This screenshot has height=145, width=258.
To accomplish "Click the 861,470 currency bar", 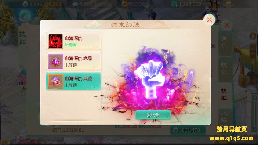I will (x=188, y=130).
